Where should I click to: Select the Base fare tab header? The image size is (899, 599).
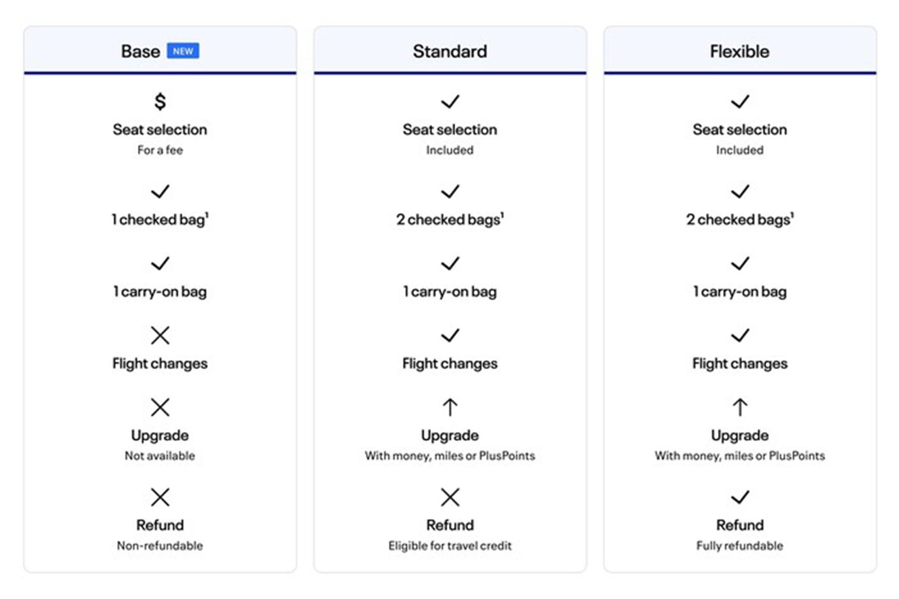click(140, 51)
